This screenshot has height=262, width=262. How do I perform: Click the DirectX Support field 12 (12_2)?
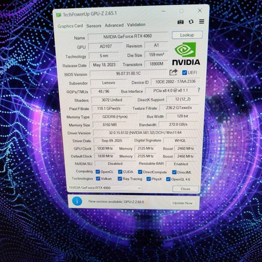point(182,99)
